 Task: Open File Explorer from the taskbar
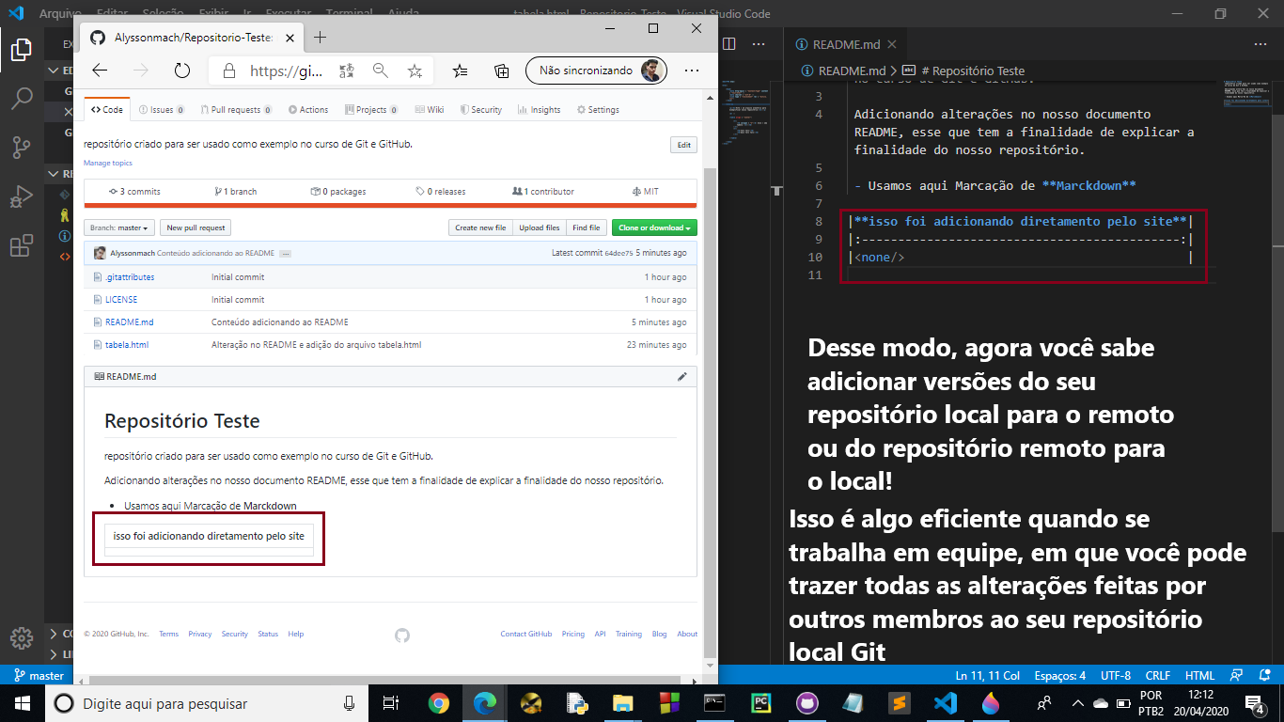[x=623, y=703]
